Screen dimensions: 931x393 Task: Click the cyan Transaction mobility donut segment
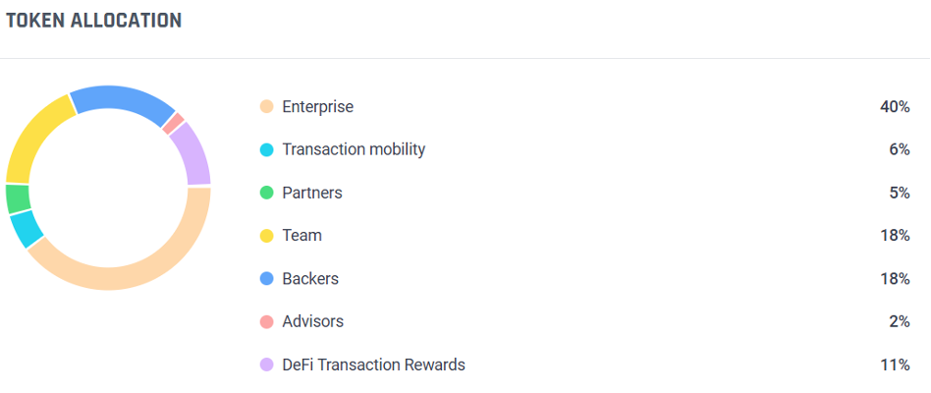pos(26,229)
